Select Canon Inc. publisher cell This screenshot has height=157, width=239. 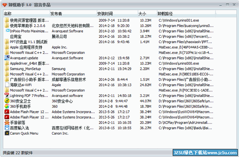pos(60,133)
